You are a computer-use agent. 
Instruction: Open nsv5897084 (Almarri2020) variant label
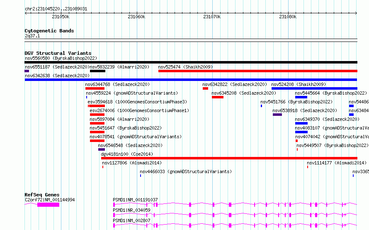(119, 119)
